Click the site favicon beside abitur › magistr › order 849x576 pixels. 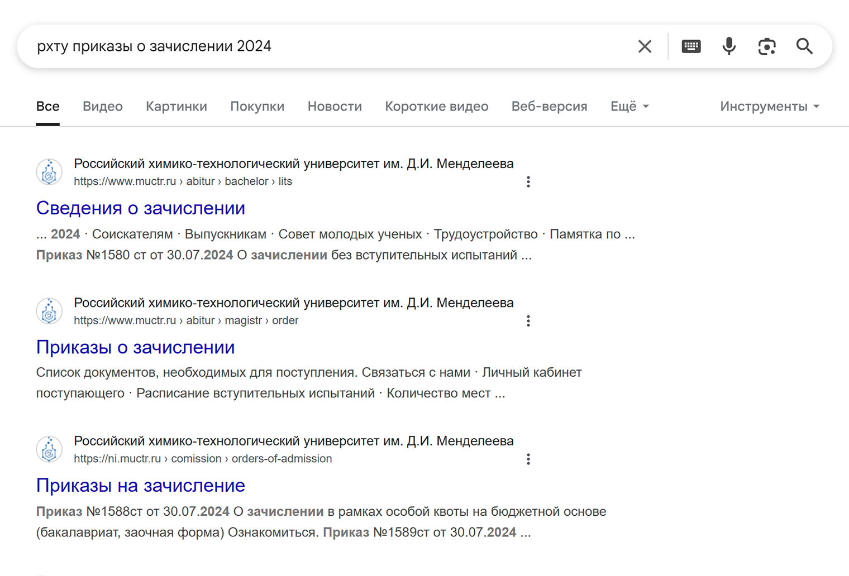point(49,311)
